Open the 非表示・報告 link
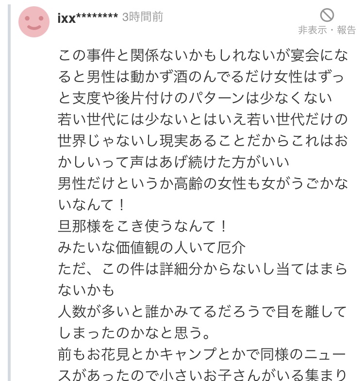This screenshot has width=364, height=381. click(x=327, y=30)
